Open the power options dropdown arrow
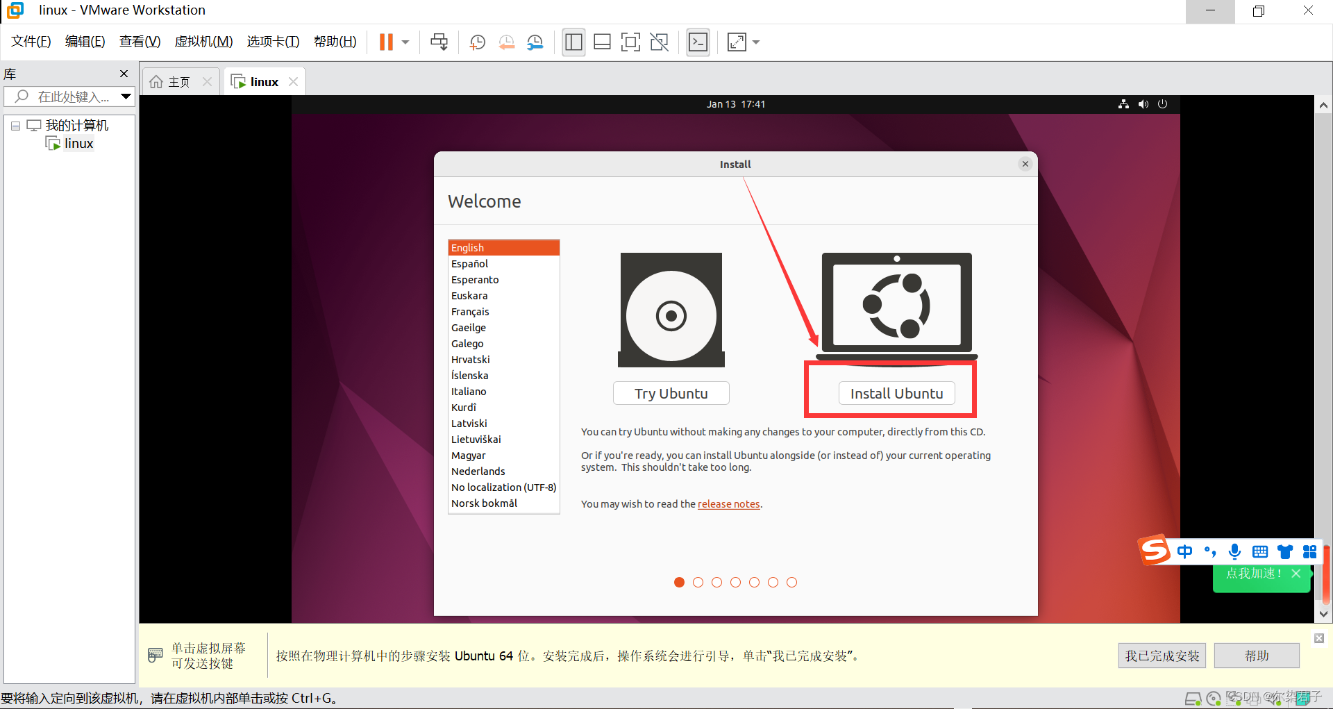The image size is (1333, 709). tap(405, 42)
